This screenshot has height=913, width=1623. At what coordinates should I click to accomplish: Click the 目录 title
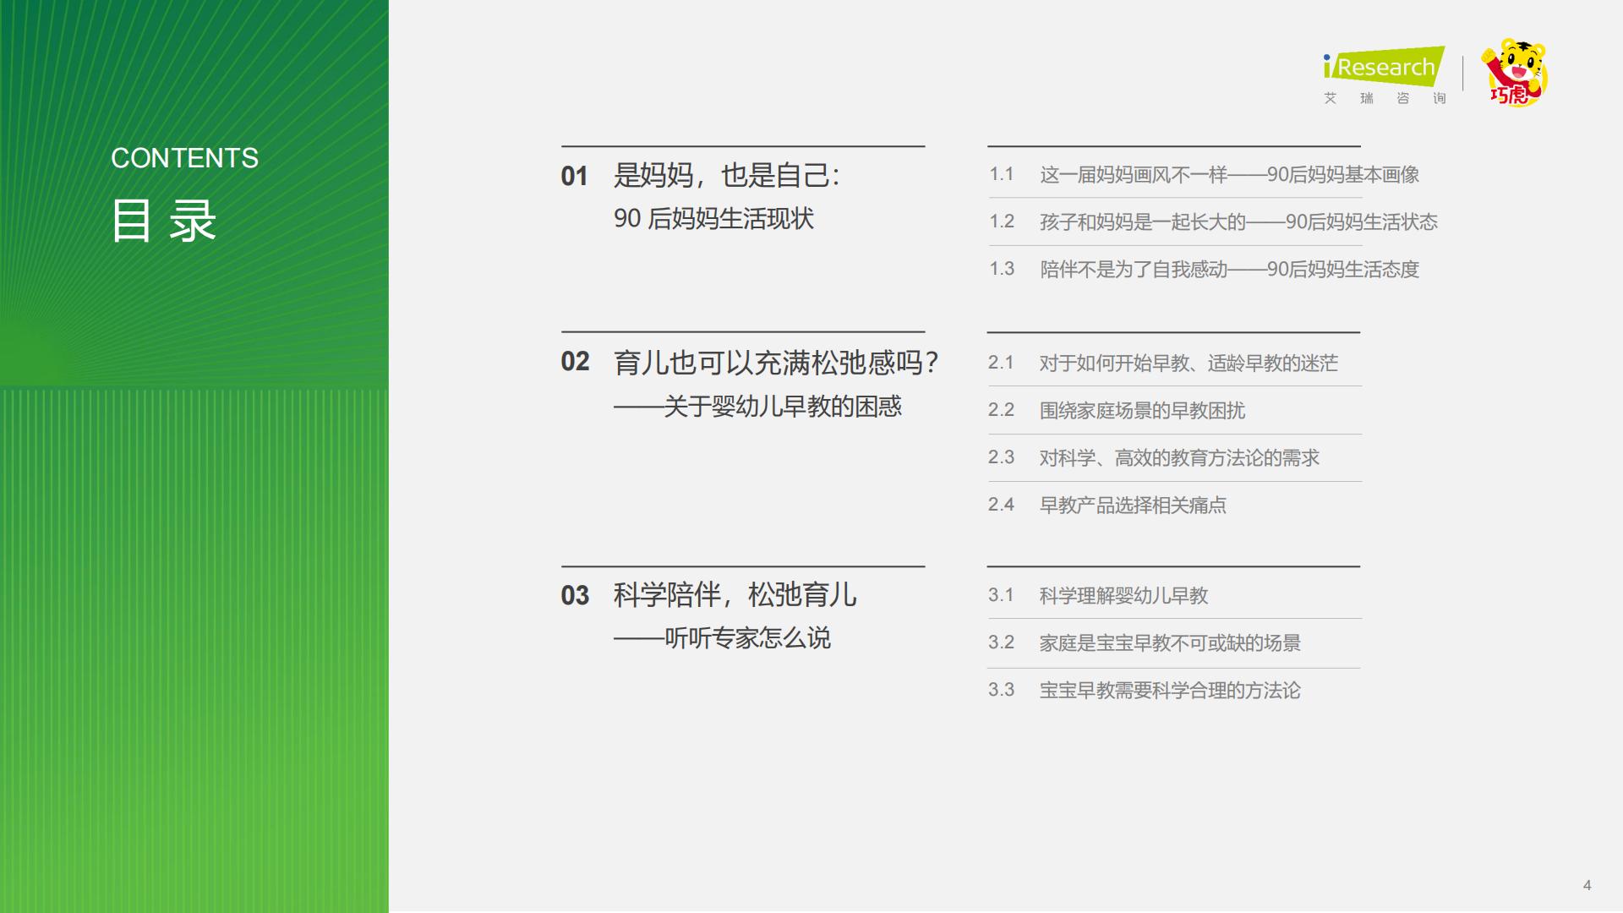164,221
